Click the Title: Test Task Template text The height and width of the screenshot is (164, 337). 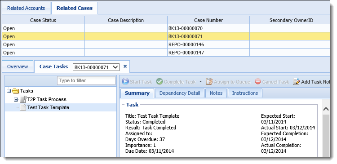152,116
